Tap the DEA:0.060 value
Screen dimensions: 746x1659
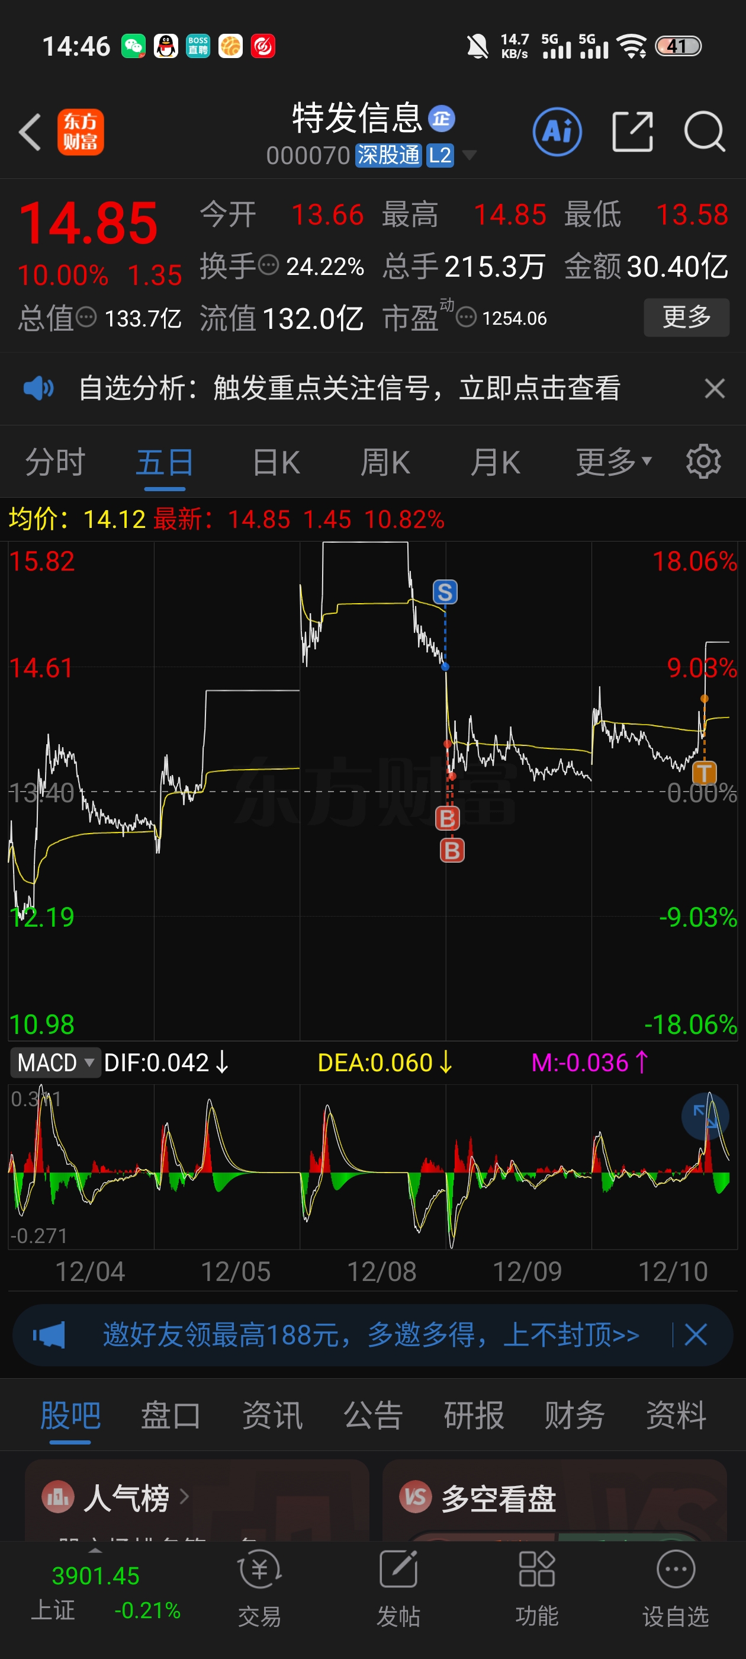pos(385,1062)
